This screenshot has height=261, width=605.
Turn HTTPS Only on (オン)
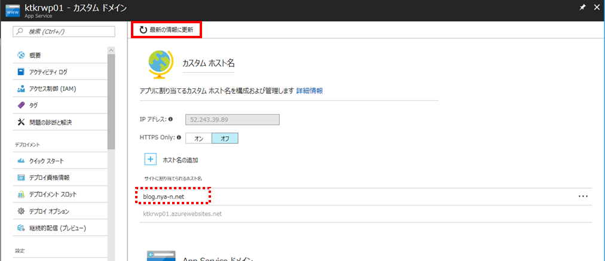[198, 139]
